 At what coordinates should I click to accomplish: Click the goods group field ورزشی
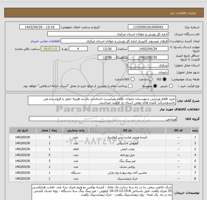click(103, 119)
